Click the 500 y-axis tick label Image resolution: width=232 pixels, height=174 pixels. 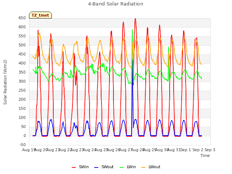pyautogui.click(x=22, y=45)
